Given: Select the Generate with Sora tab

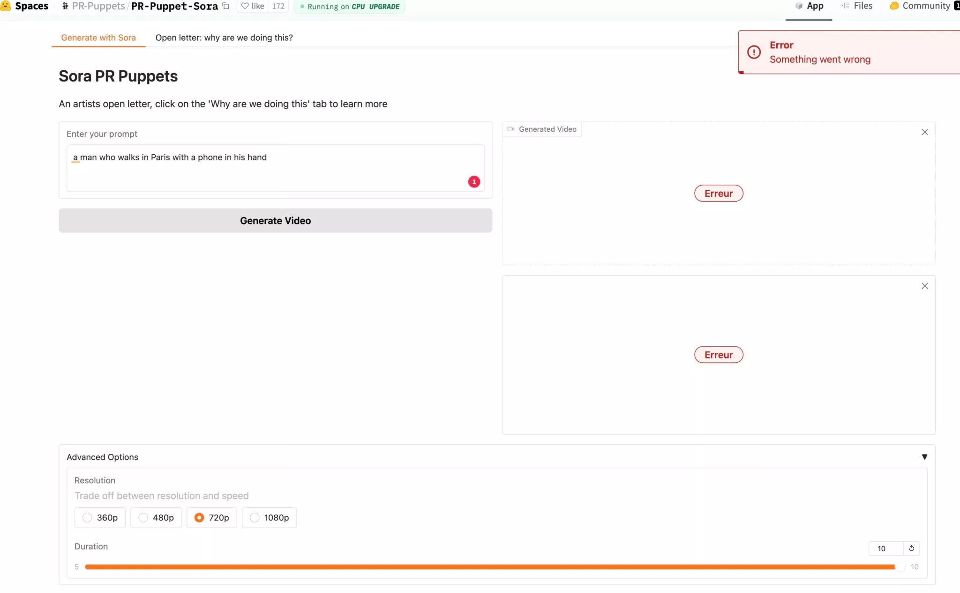Looking at the screenshot, I should 98,38.
